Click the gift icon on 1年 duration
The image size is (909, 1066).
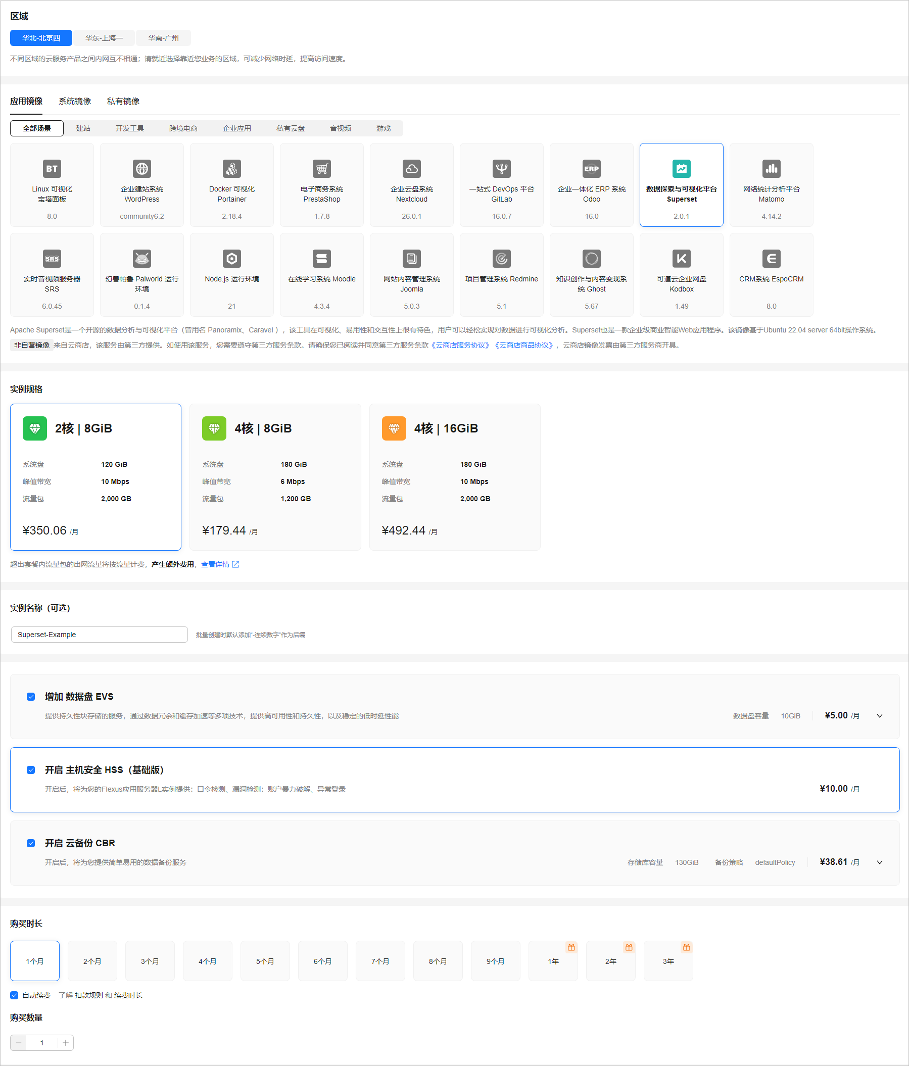tap(571, 948)
